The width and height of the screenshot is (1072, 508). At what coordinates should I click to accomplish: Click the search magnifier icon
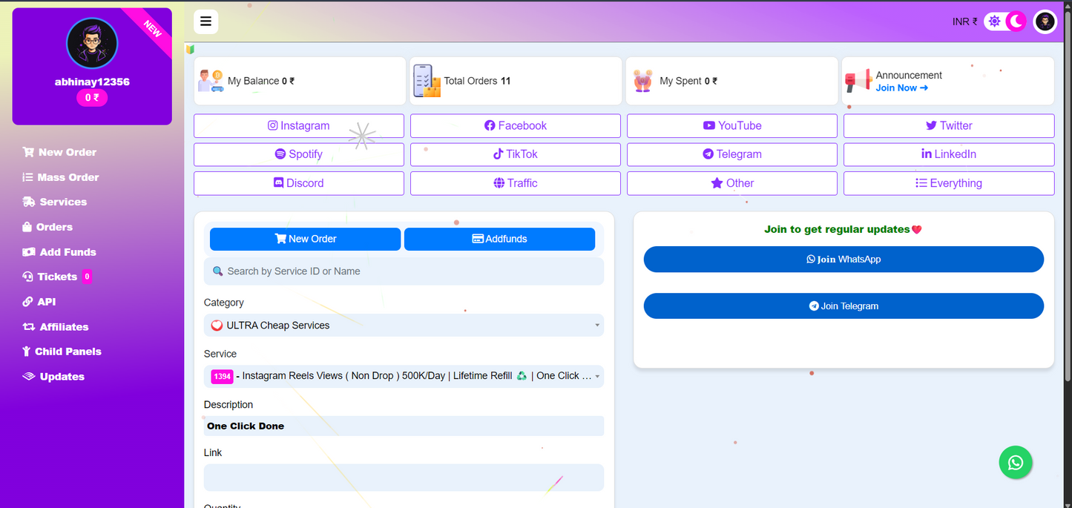[x=217, y=271]
